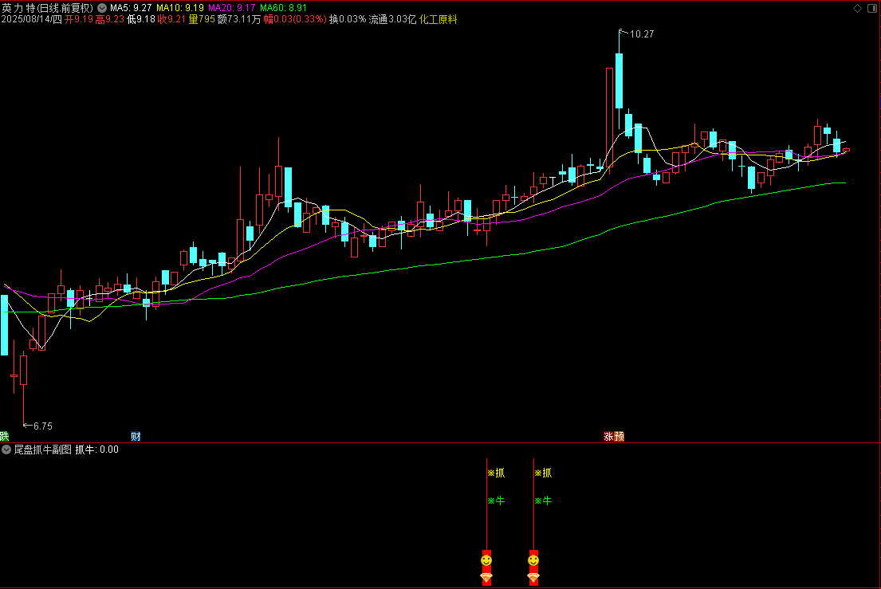Click the turnover rate 换0.03%

point(348,19)
